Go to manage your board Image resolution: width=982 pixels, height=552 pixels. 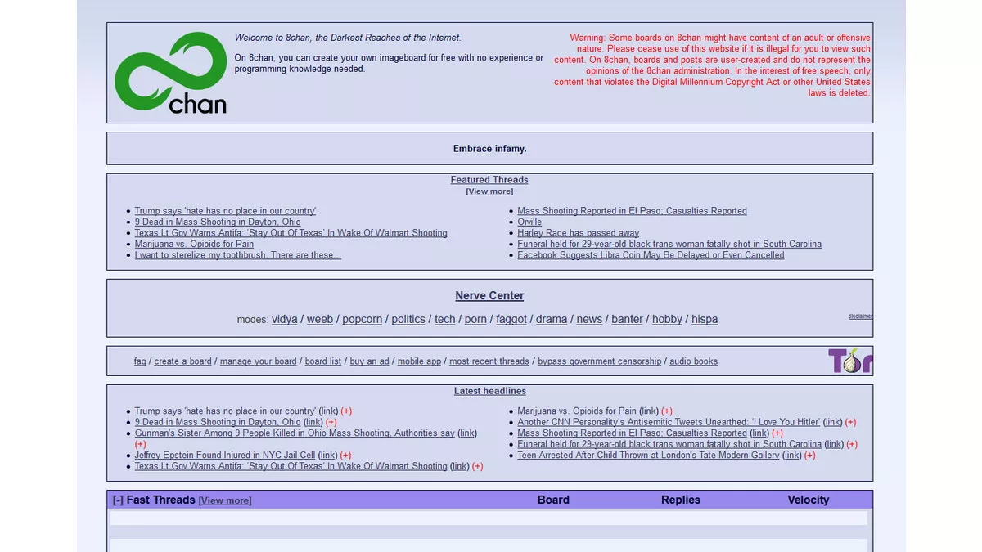click(259, 361)
